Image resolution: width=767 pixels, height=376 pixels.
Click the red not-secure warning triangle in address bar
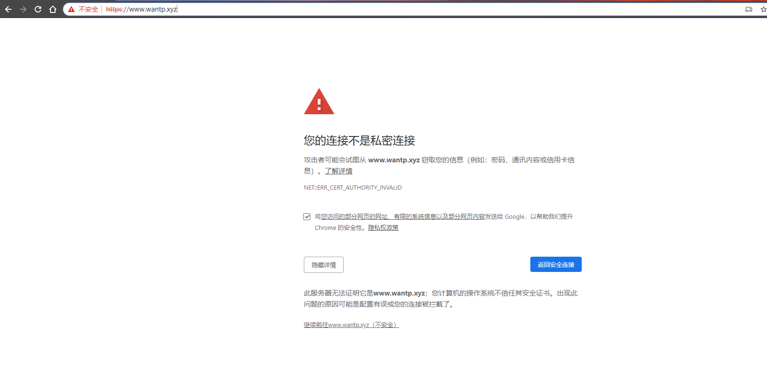coord(71,9)
